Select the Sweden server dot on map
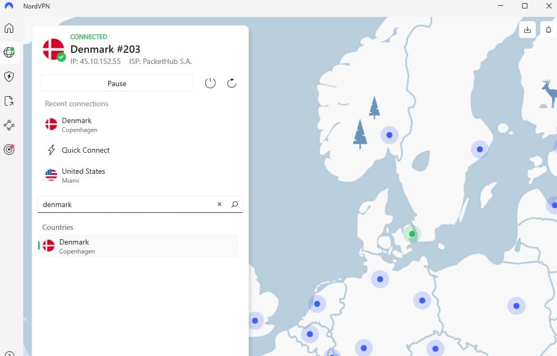 click(x=480, y=149)
